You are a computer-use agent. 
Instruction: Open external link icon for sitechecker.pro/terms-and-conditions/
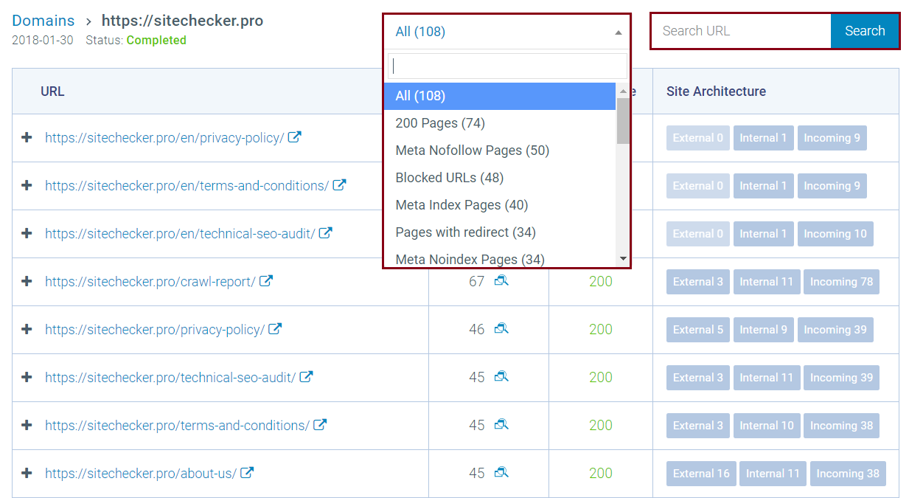click(320, 425)
